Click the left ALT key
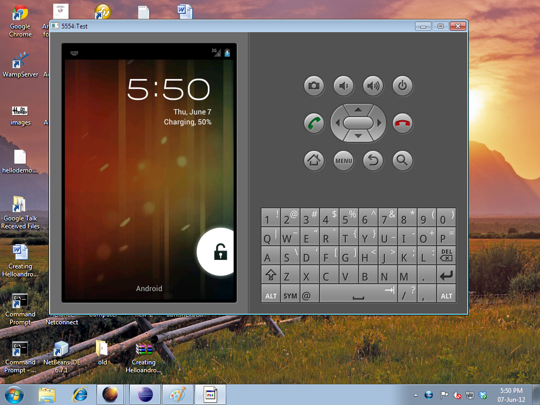The height and width of the screenshot is (405, 540). (271, 294)
